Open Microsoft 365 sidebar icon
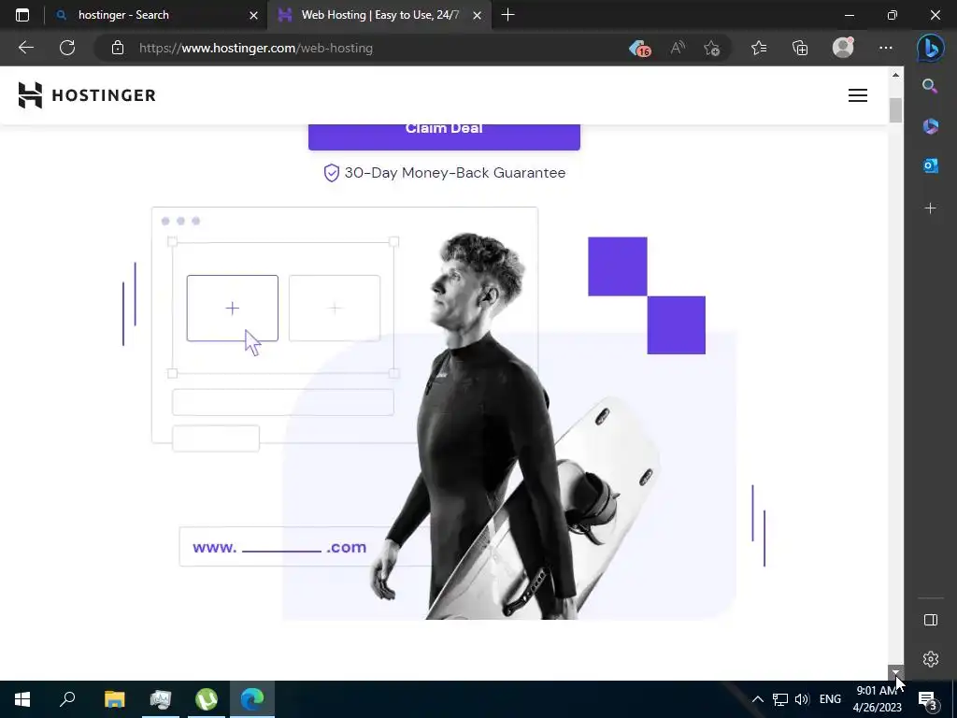Screen dimensions: 957x718 click(x=930, y=126)
